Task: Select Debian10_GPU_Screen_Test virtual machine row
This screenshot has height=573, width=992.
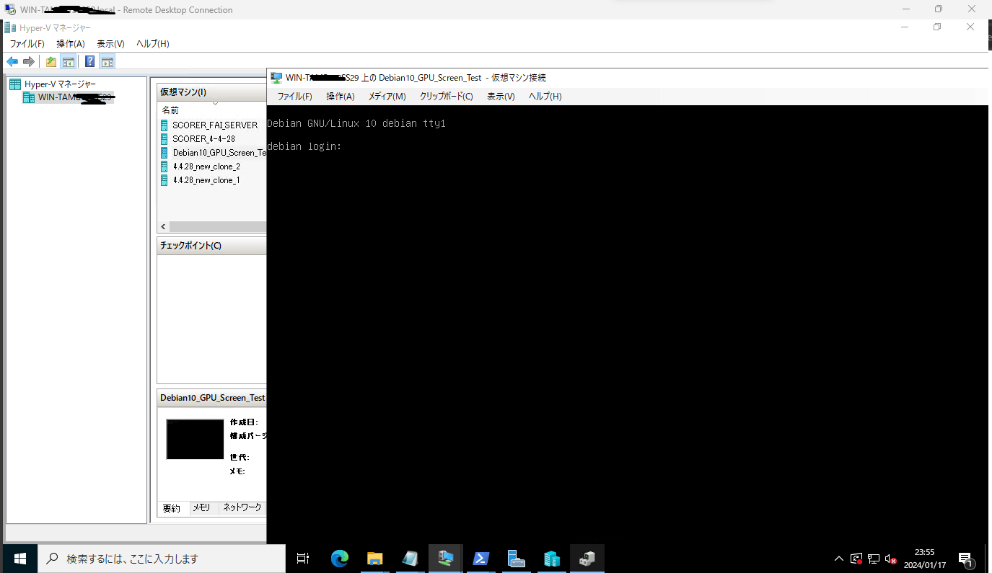Action: click(x=213, y=153)
